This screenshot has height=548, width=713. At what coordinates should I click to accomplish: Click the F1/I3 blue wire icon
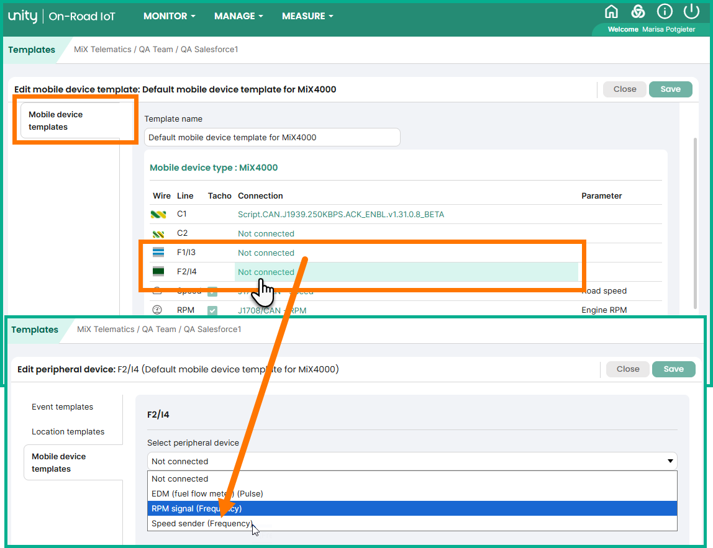(x=158, y=252)
